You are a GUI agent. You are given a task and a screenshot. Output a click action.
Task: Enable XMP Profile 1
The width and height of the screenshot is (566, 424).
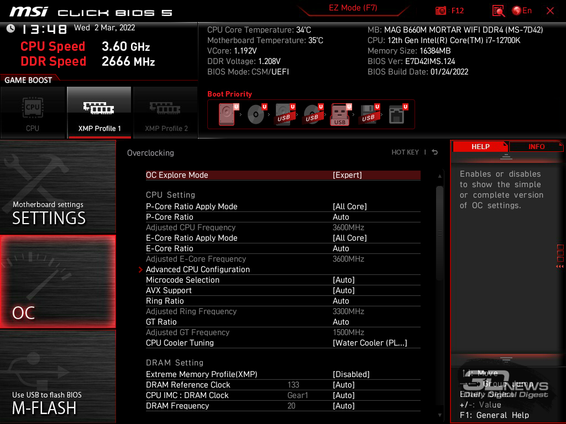click(99, 113)
